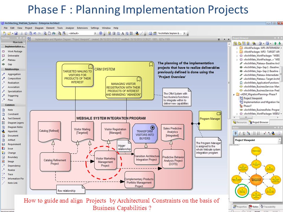Expand the WP2- TARGET WorkPackage node
This screenshot has width=283, height=212.
(237, 52)
